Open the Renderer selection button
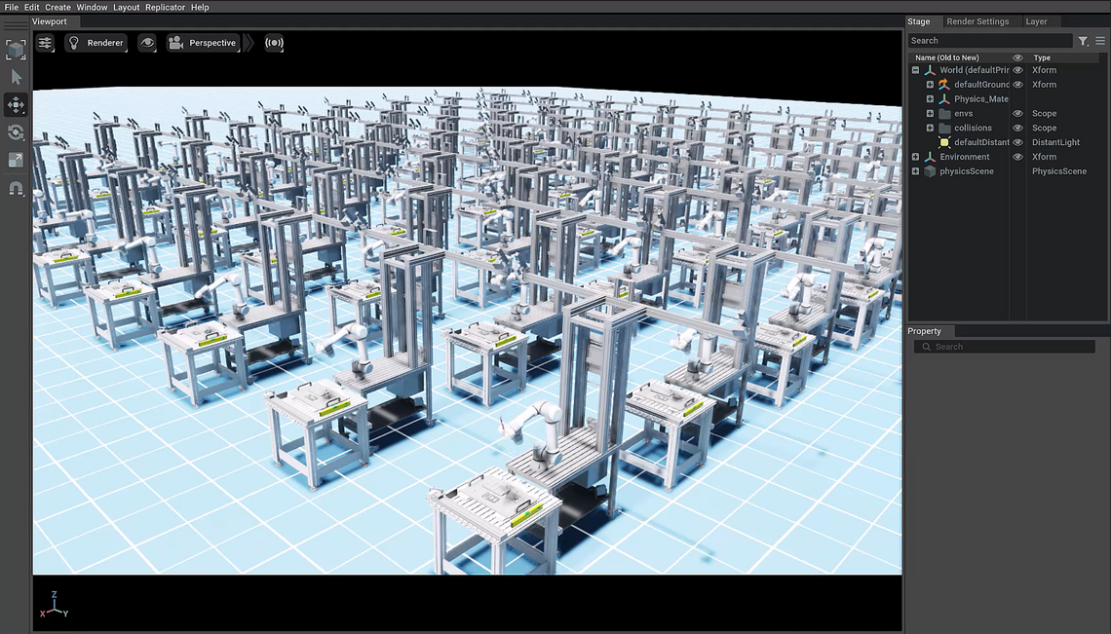This screenshot has height=634, width=1111. click(x=96, y=43)
